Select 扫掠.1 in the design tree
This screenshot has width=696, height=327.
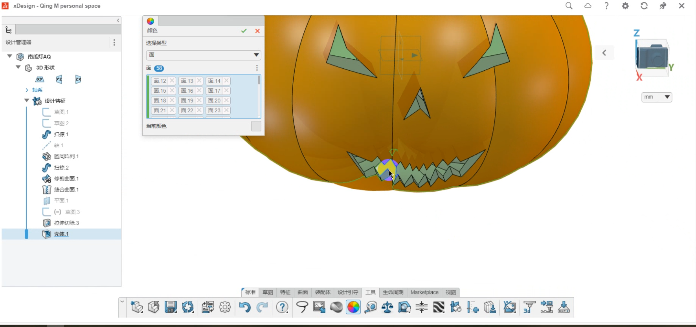[61, 134]
